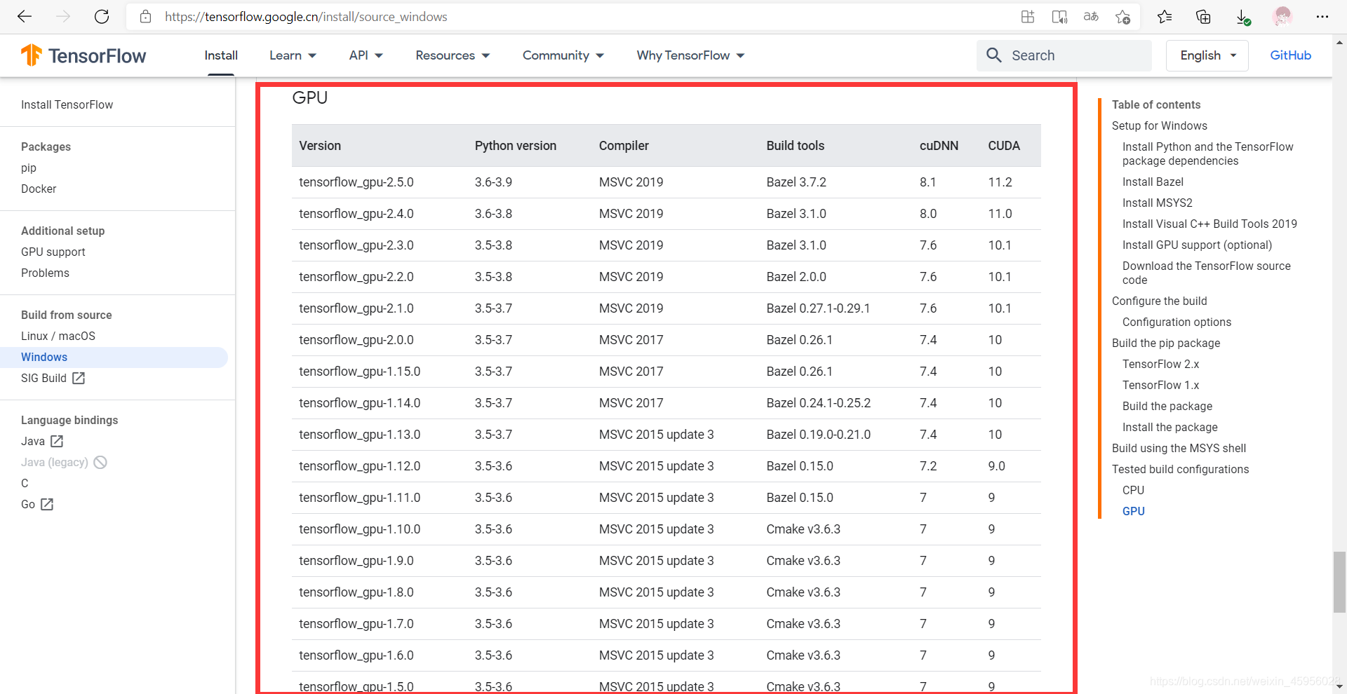The width and height of the screenshot is (1347, 694).
Task: Jump to TensorFlow 2.x section
Action: click(x=1160, y=364)
